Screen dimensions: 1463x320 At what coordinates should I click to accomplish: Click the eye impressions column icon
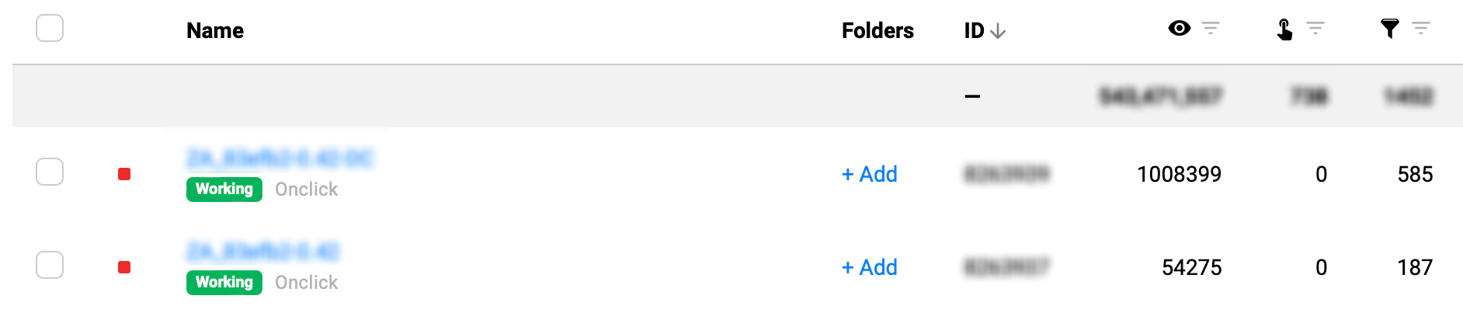tap(1179, 29)
